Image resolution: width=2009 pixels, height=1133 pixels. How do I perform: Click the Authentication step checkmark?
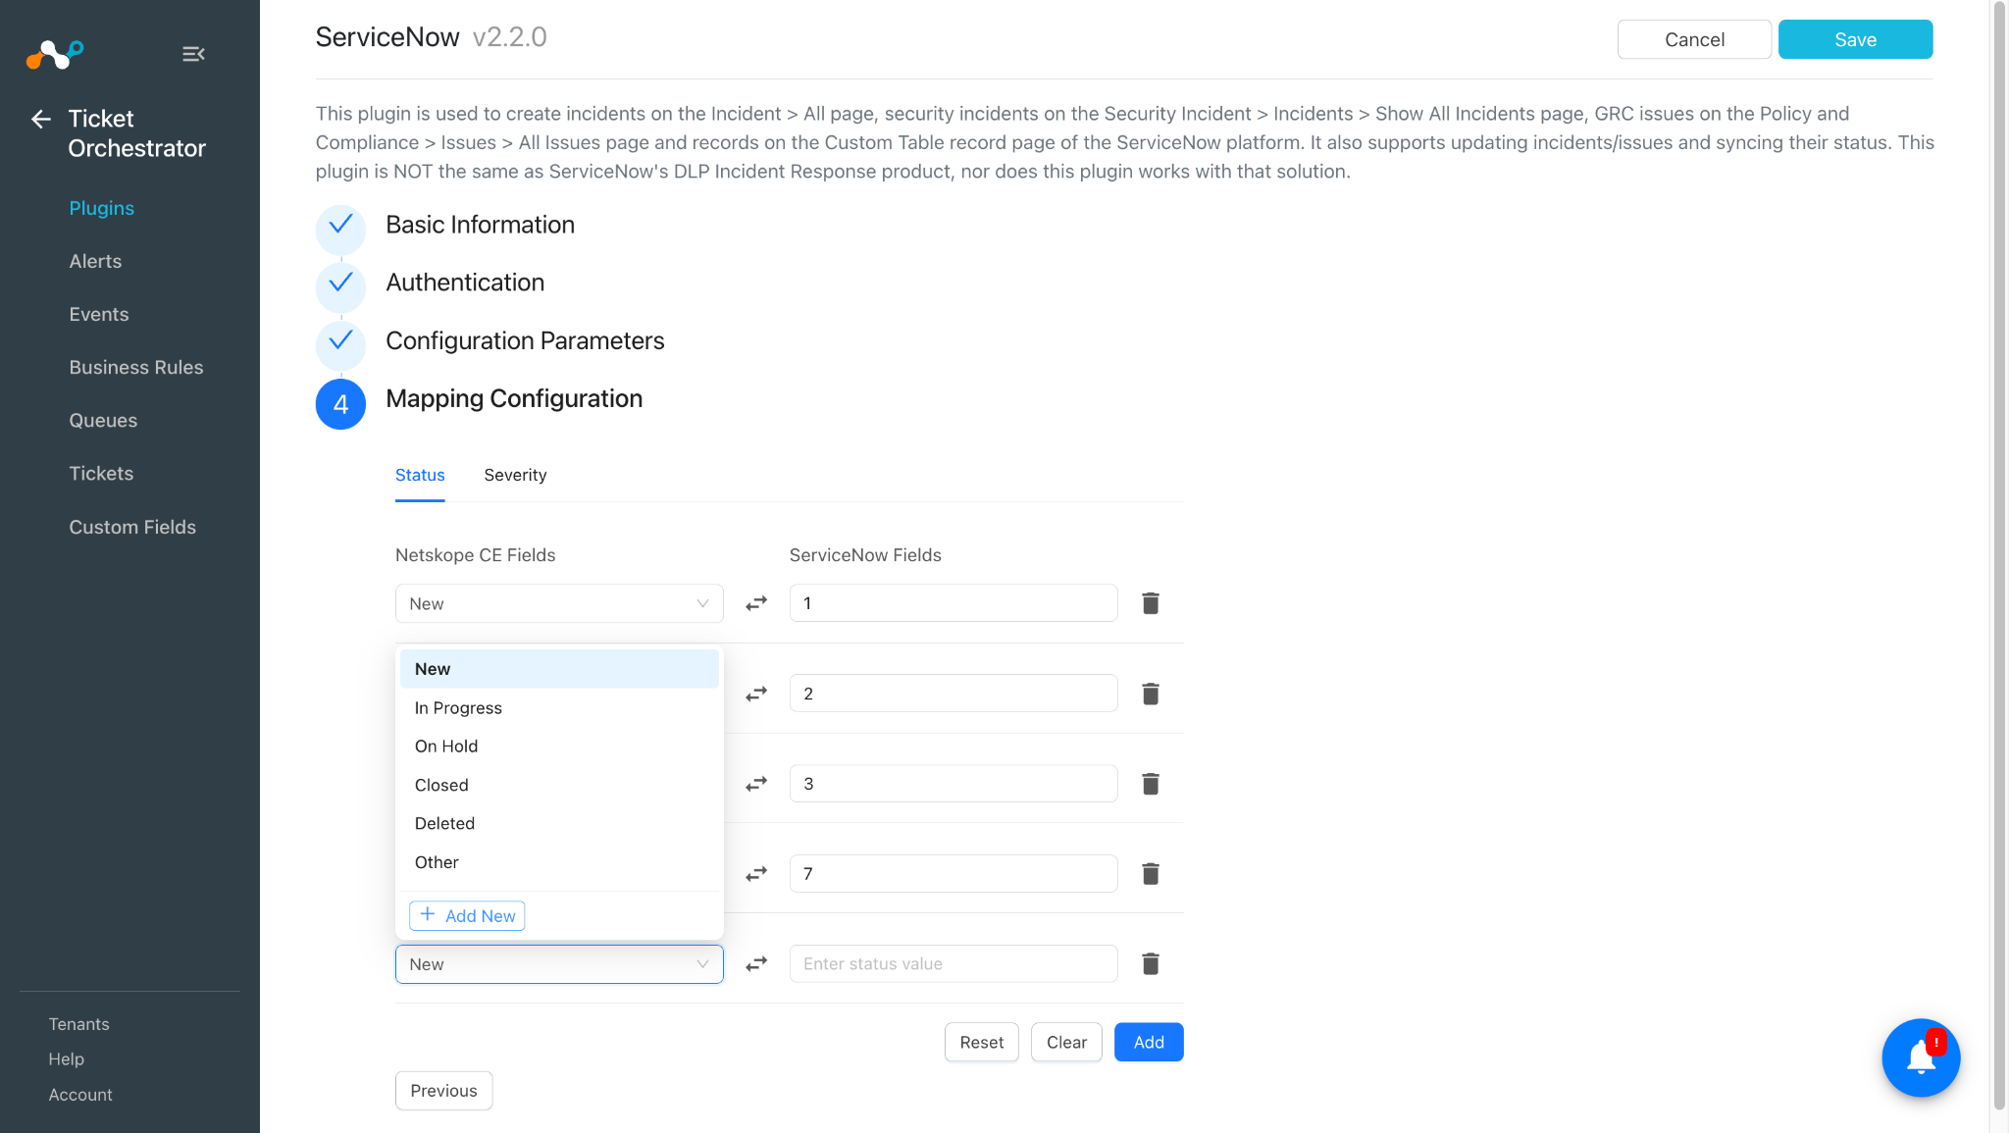pos(340,286)
